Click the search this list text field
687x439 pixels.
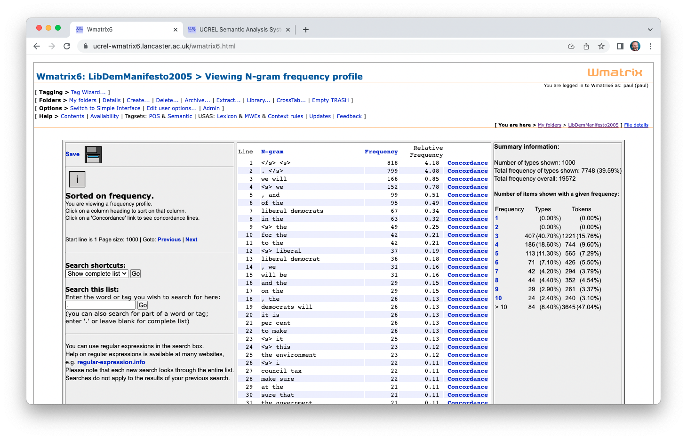tap(101, 305)
